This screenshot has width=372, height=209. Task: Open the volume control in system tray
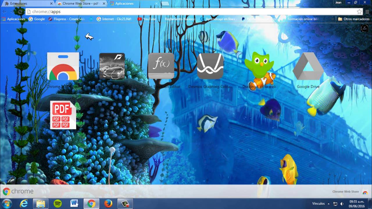(x=342, y=204)
